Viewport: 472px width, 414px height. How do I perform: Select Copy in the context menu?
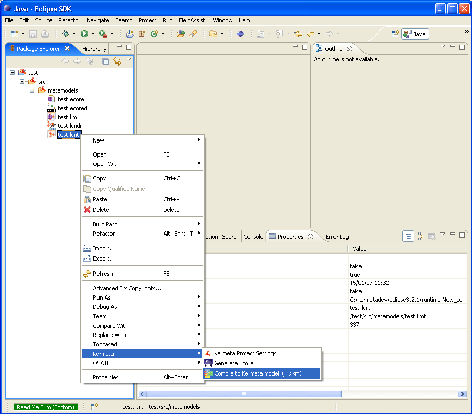click(x=142, y=178)
